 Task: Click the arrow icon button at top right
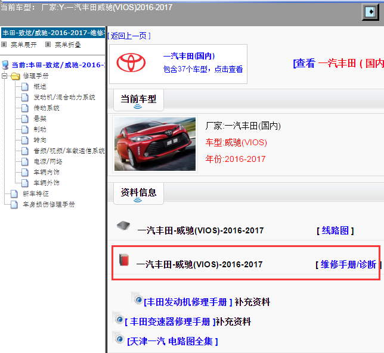coord(370,12)
